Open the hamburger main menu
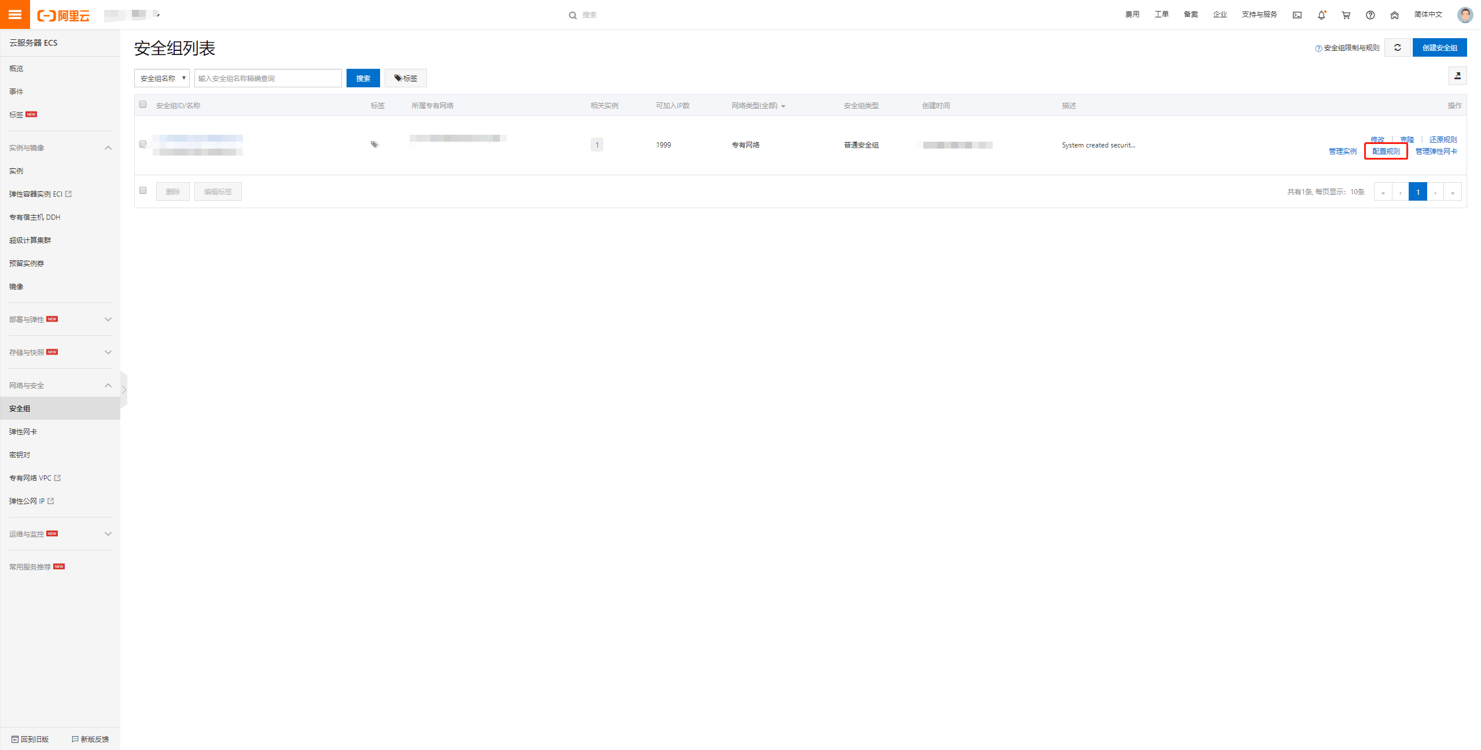The image size is (1481, 750). pyautogui.click(x=15, y=14)
